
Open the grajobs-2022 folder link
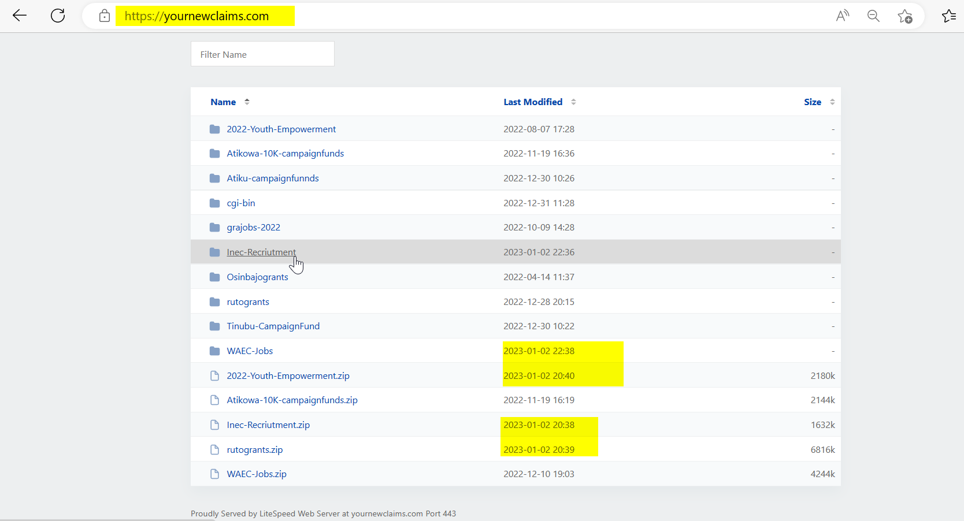pyautogui.click(x=254, y=227)
